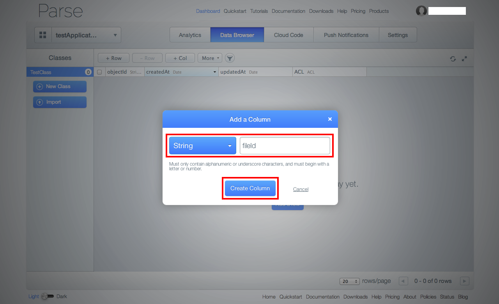Click the column name input field
499x304 pixels.
285,146
